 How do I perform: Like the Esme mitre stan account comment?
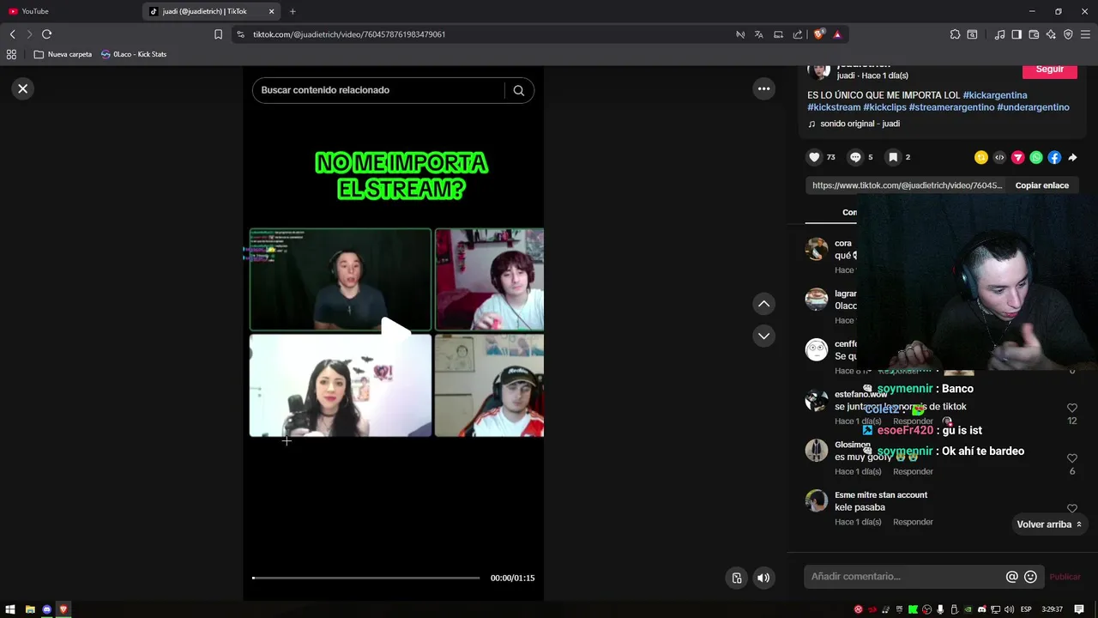point(1072,508)
